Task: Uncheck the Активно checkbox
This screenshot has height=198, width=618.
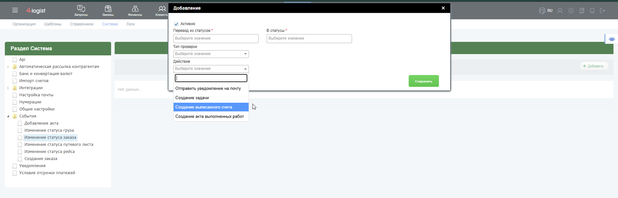Action: click(176, 24)
